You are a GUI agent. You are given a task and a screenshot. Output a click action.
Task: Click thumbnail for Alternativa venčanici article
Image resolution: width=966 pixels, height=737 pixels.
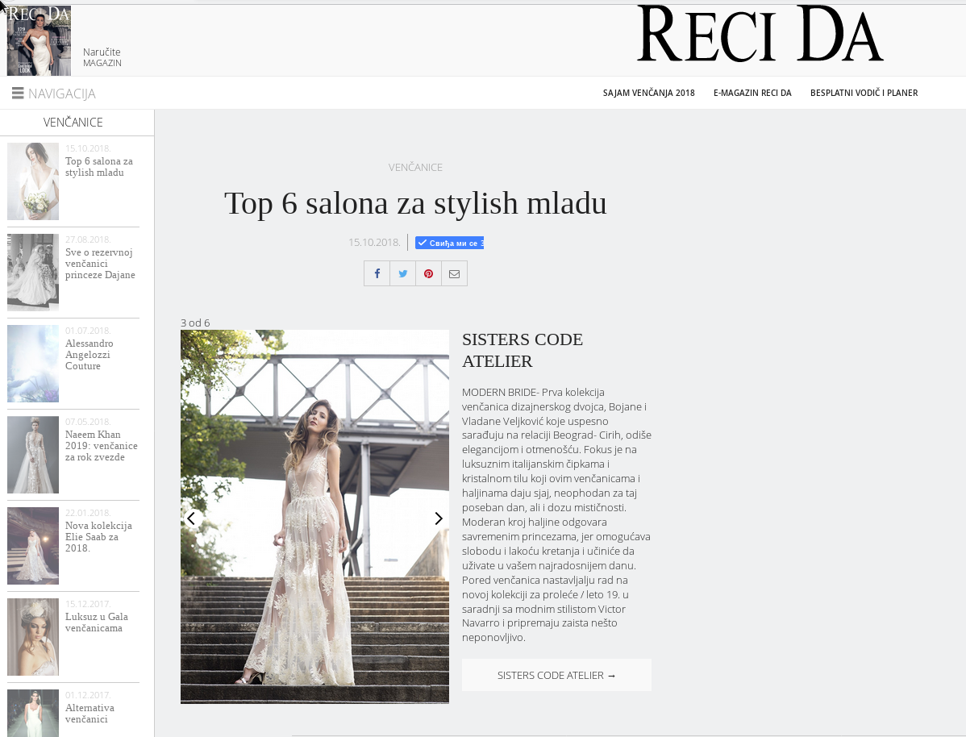coord(33,713)
